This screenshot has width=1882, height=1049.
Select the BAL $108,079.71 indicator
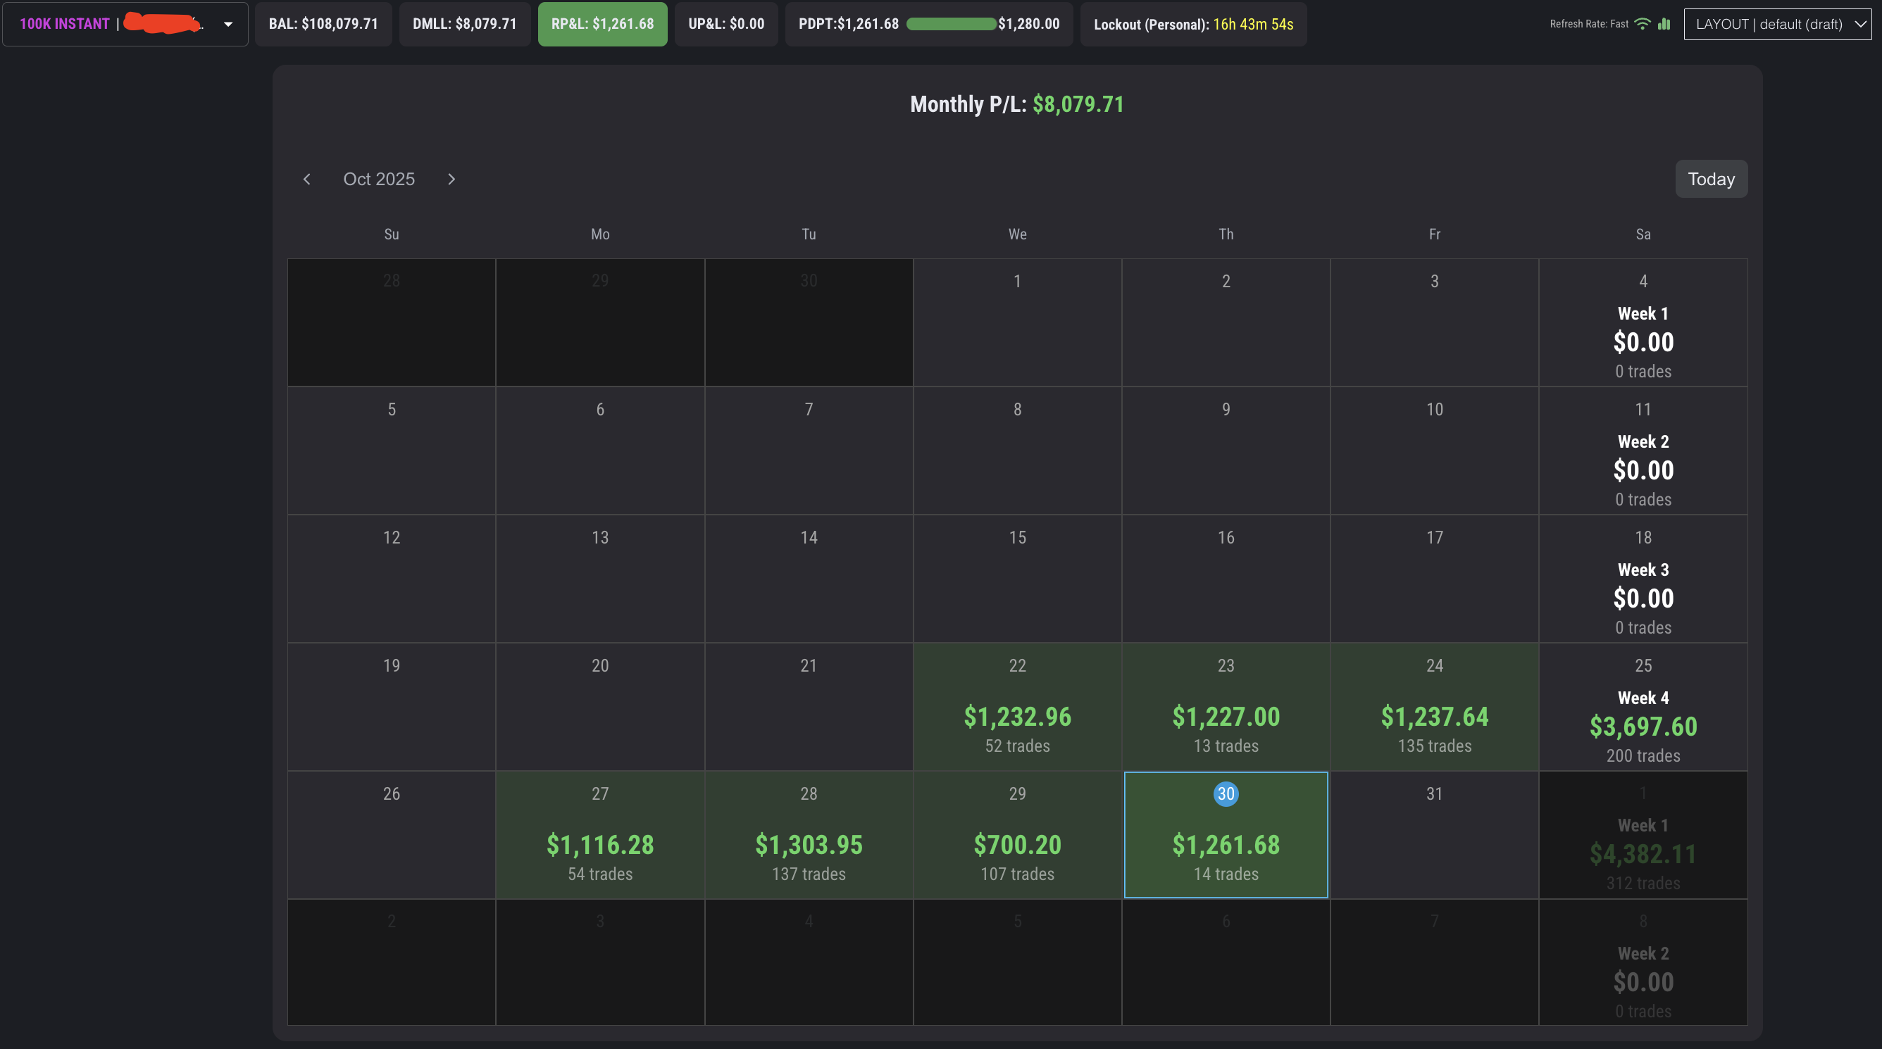323,24
